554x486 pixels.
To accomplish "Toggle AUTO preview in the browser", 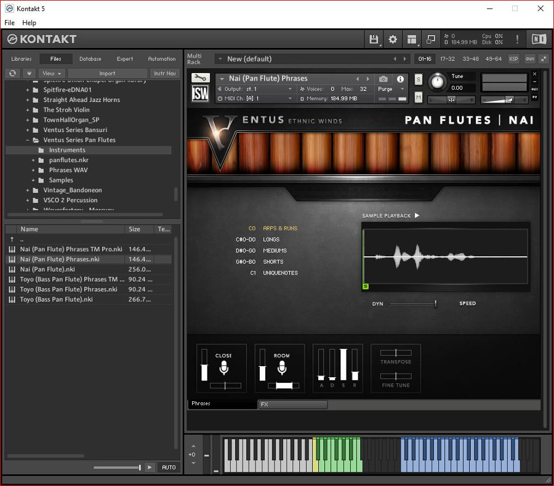I will coord(169,468).
